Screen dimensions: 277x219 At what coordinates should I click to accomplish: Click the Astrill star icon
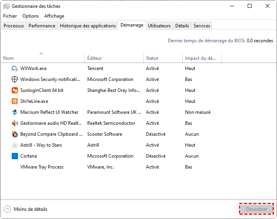tap(14, 145)
